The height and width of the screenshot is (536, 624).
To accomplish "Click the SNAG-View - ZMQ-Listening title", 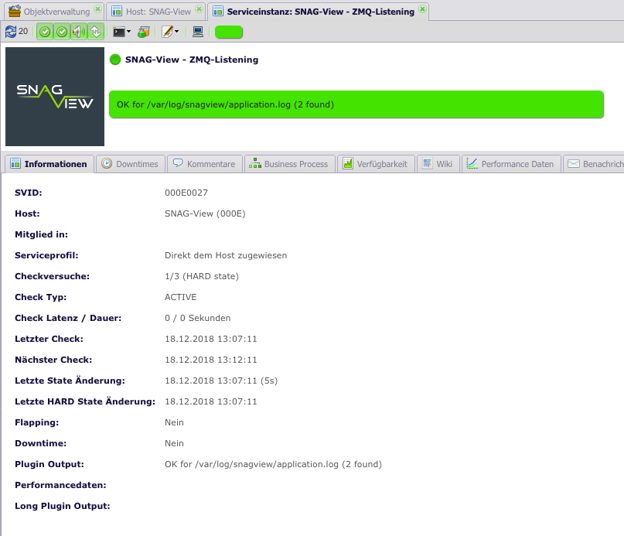I will point(192,60).
